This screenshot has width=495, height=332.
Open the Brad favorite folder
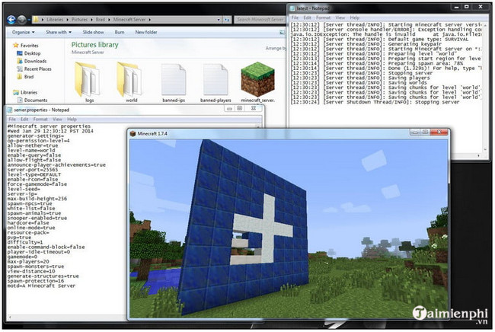click(x=25, y=77)
